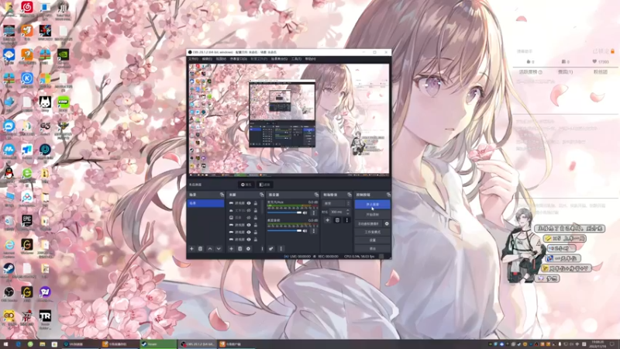
Task: Toggle hidden eye of text source row
Action: coord(249,210)
